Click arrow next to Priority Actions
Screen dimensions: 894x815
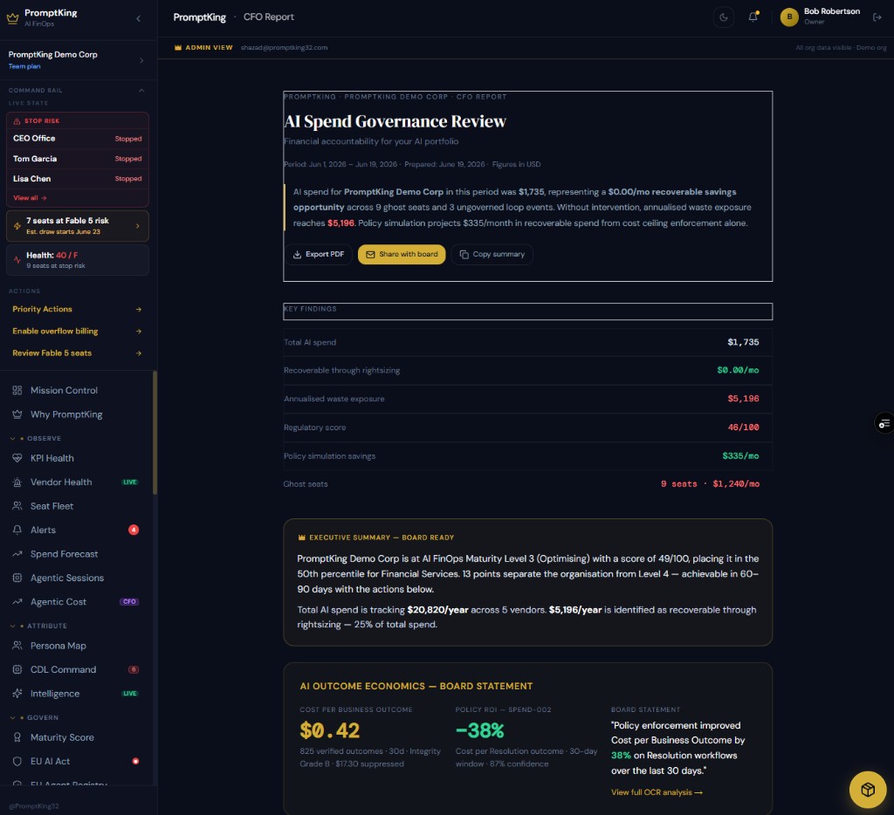click(139, 309)
